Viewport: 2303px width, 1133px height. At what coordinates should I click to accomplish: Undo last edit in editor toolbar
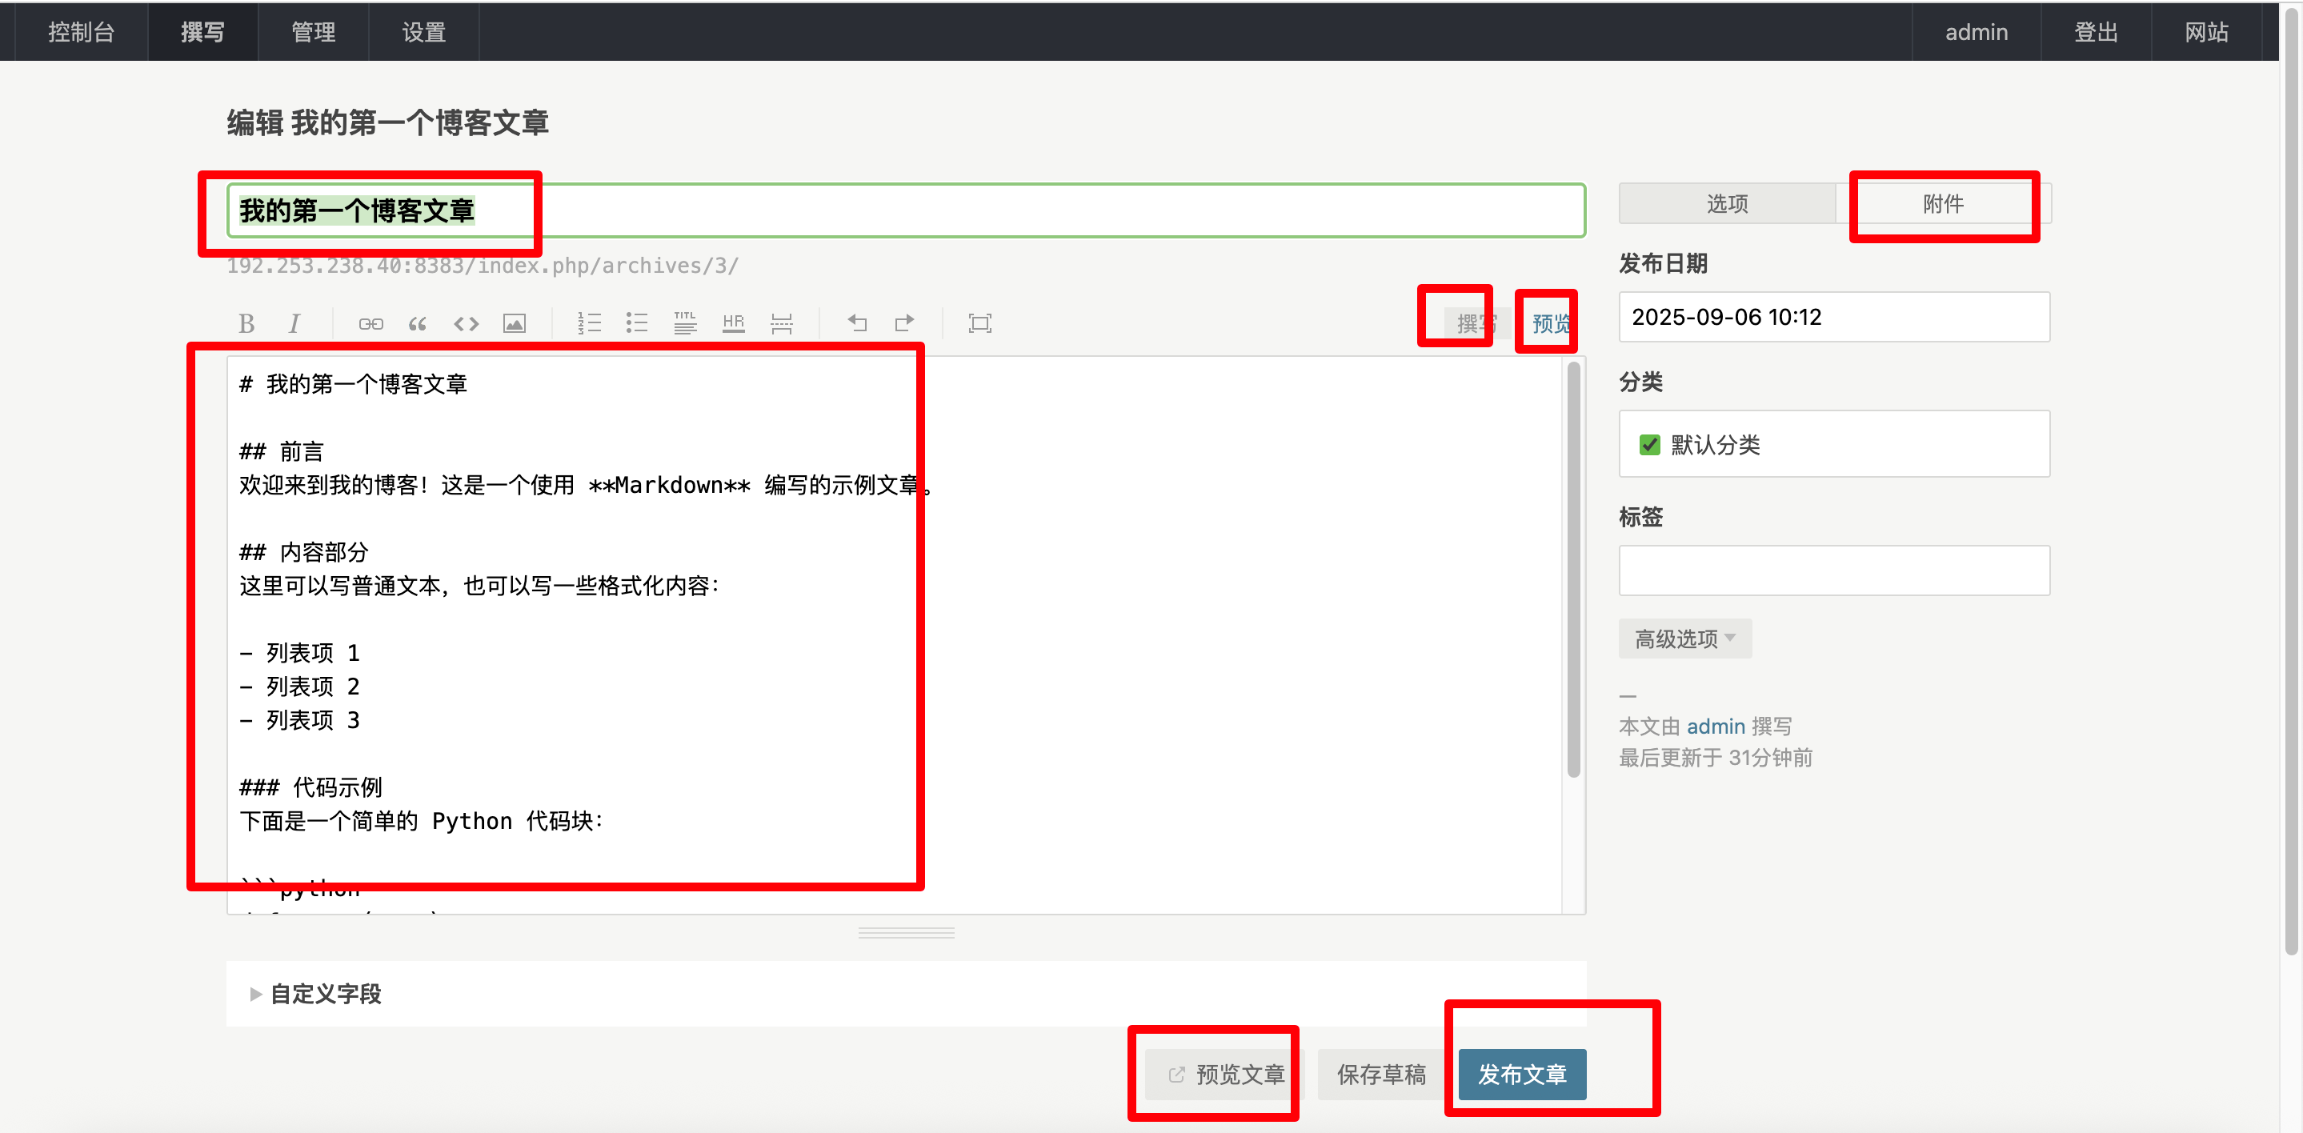[856, 322]
